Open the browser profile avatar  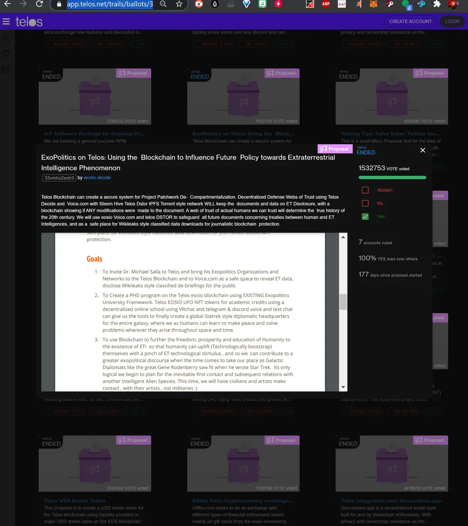pos(453,4)
